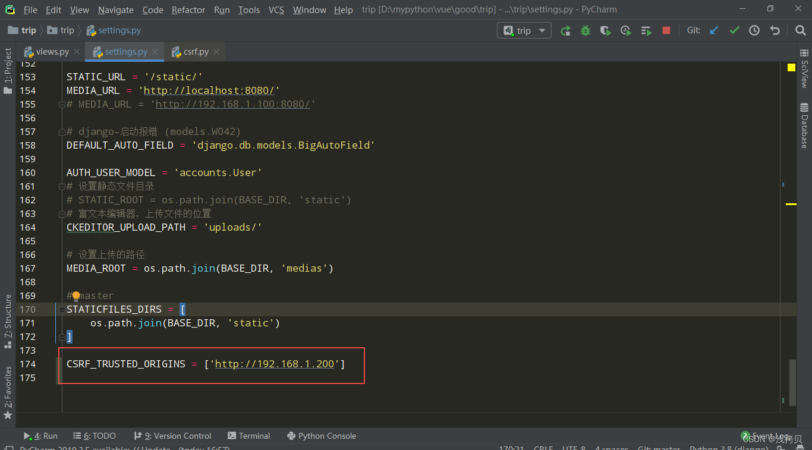Stop the running process with red square
This screenshot has width=812, height=450.
pyautogui.click(x=666, y=30)
